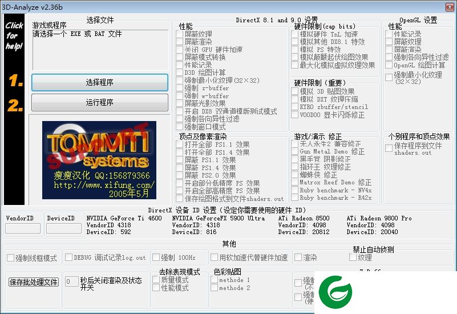
Task: Check 最大化模拟虚拟纹理效果
Action: (x=294, y=65)
